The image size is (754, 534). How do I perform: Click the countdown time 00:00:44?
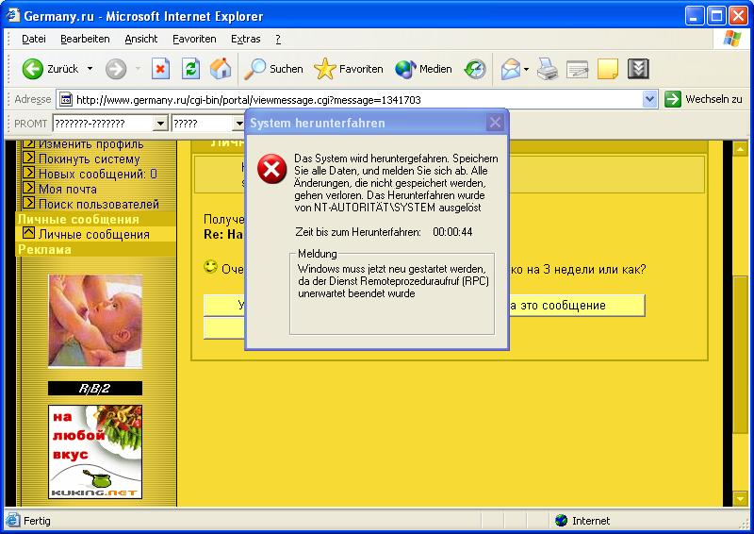(x=452, y=232)
